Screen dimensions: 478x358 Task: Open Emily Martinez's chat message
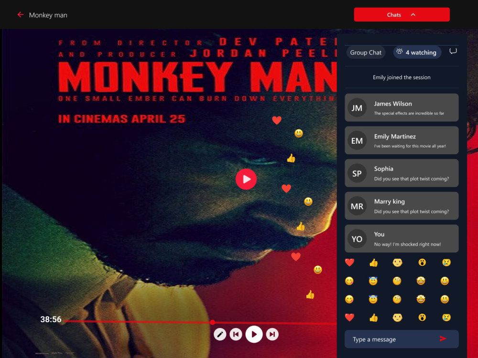point(402,140)
